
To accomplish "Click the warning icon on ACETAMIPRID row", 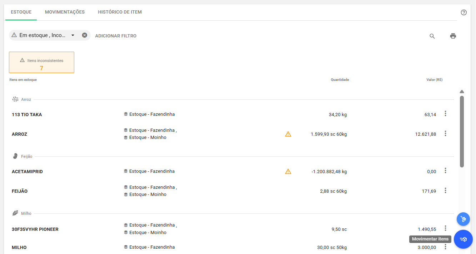I will 288,172.
